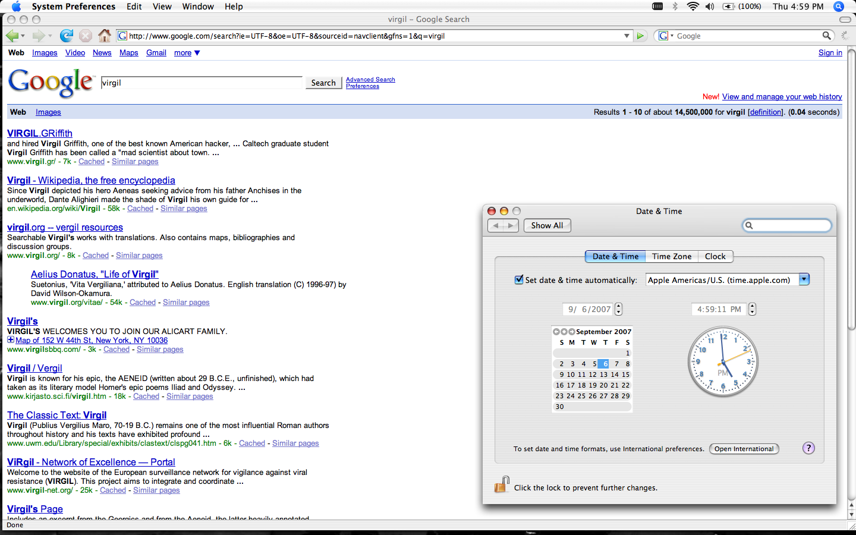Click the Google logo

click(x=51, y=83)
